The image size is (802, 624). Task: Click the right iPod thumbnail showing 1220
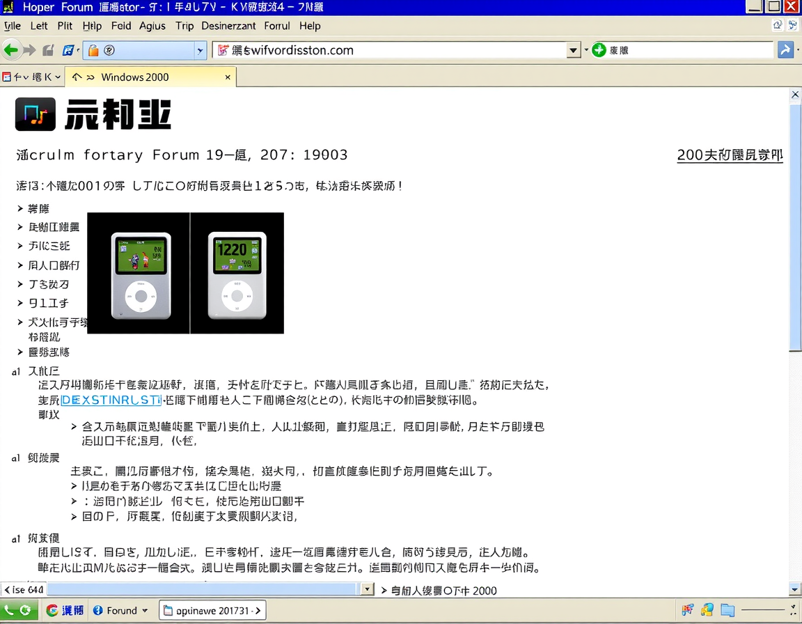(x=237, y=273)
